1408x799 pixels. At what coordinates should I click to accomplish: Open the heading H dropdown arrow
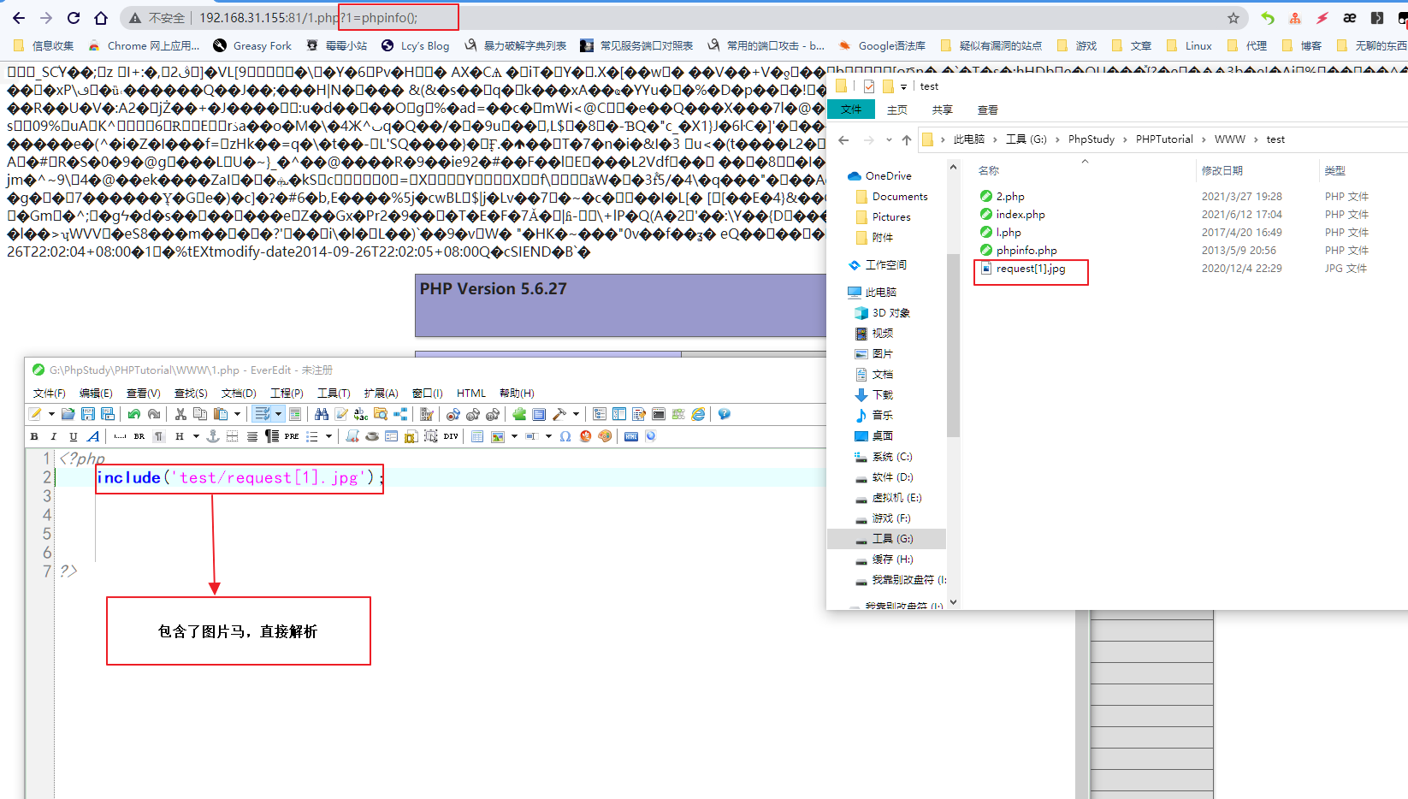196,436
